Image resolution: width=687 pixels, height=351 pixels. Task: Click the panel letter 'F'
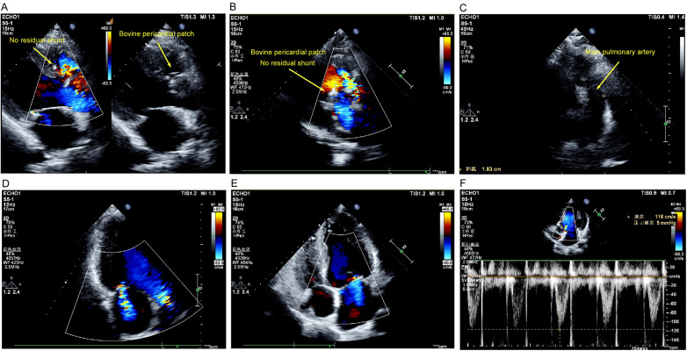[x=463, y=182]
